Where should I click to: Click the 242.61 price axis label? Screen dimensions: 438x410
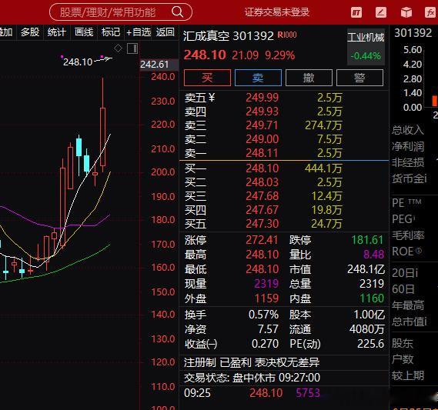[159, 65]
